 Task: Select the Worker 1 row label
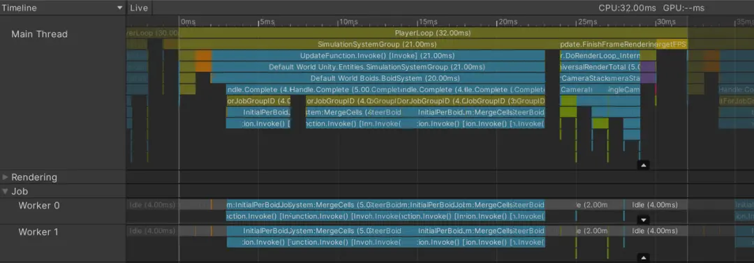click(38, 232)
